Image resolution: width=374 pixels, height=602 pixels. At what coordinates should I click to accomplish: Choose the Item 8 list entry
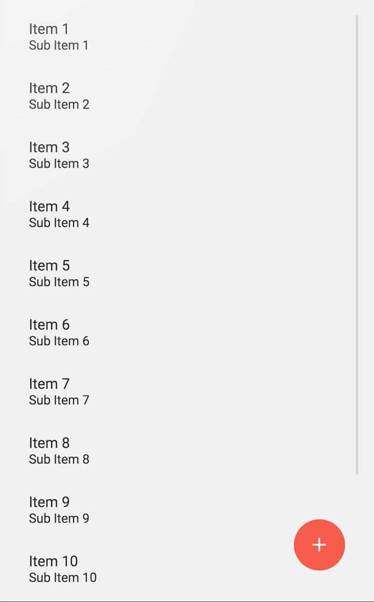click(x=49, y=443)
